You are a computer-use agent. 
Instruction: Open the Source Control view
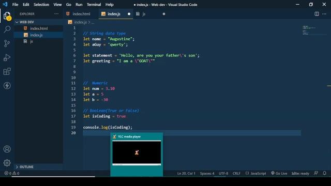[x=7, y=43]
